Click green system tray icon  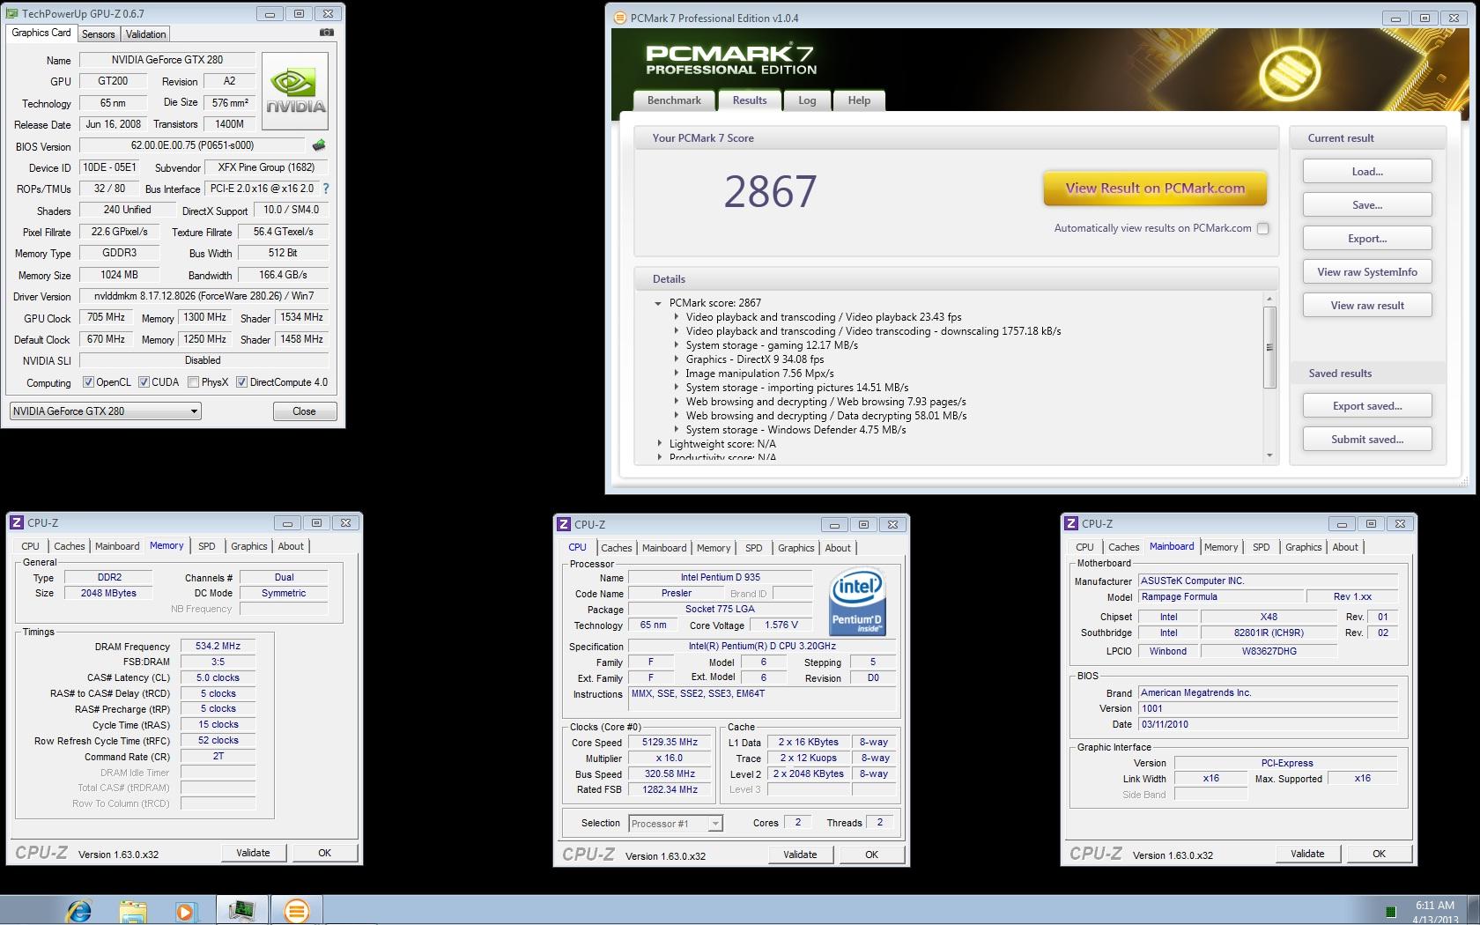point(1391,912)
